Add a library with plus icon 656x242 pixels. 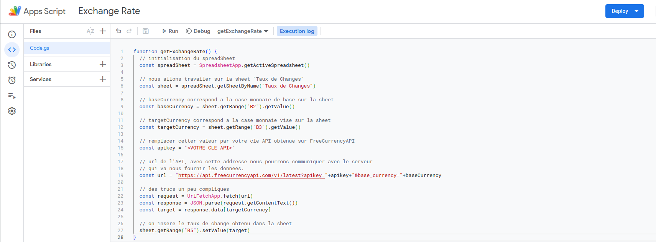103,64
